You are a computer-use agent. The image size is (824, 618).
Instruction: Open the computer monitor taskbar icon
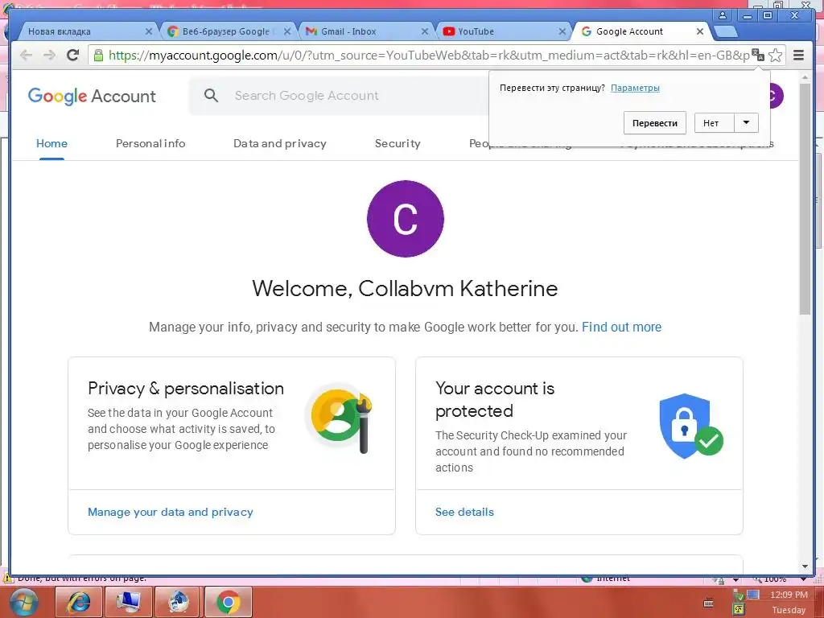[x=128, y=602]
